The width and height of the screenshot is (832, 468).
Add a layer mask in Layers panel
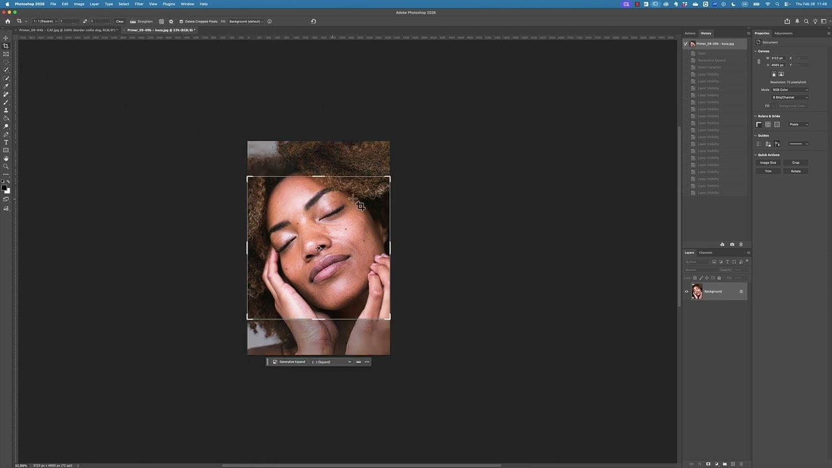point(708,464)
